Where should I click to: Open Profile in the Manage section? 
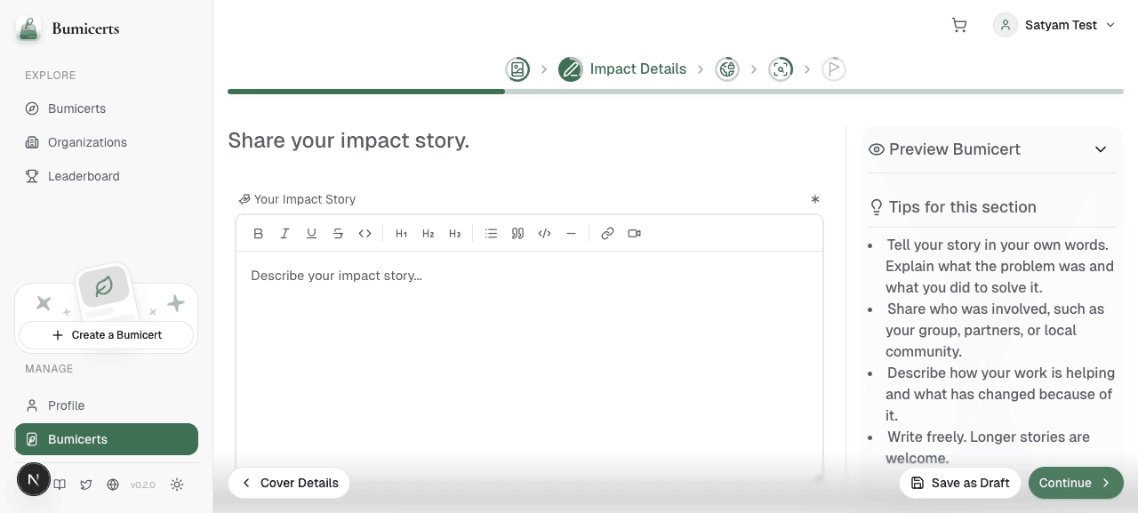click(x=106, y=405)
